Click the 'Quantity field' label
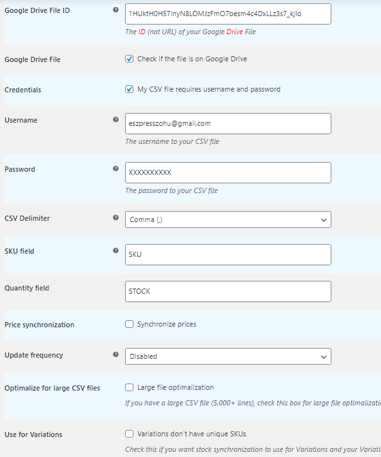The width and height of the screenshot is (381, 457). pyautogui.click(x=27, y=288)
